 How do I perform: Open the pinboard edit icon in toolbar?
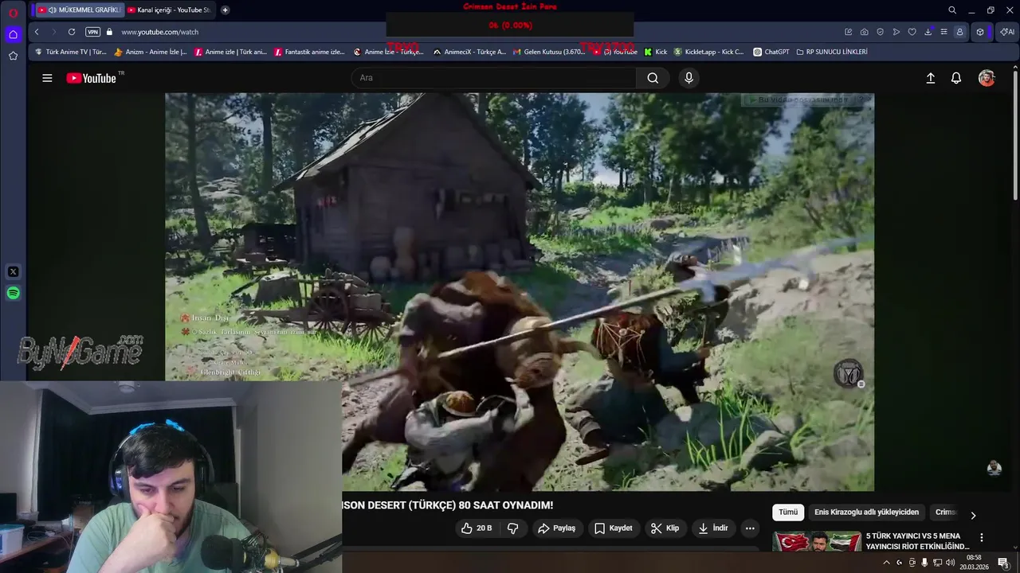tap(848, 32)
